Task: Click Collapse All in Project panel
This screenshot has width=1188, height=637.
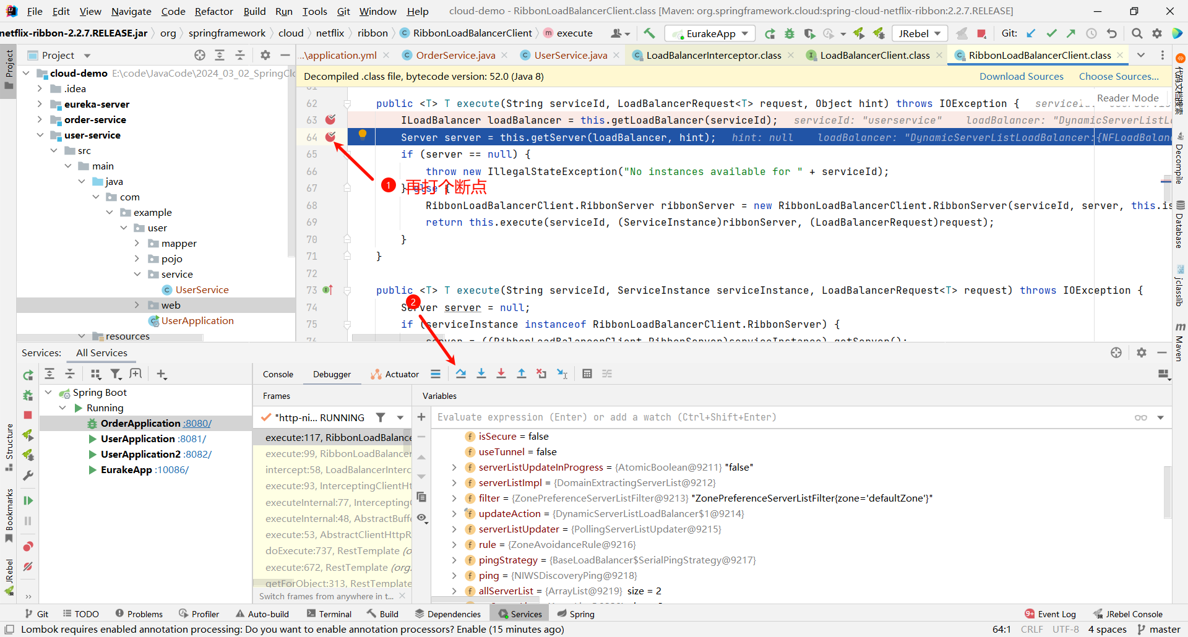Action: [240, 55]
